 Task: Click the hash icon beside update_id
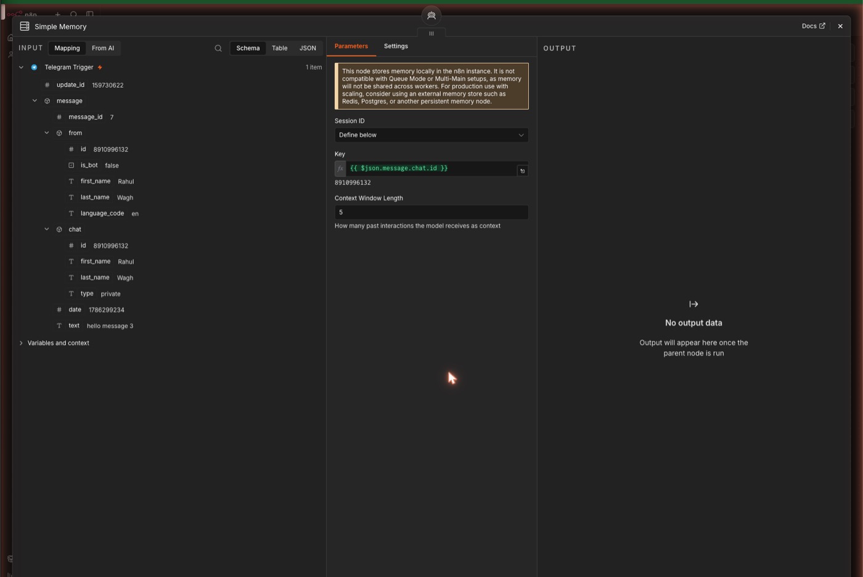point(47,85)
